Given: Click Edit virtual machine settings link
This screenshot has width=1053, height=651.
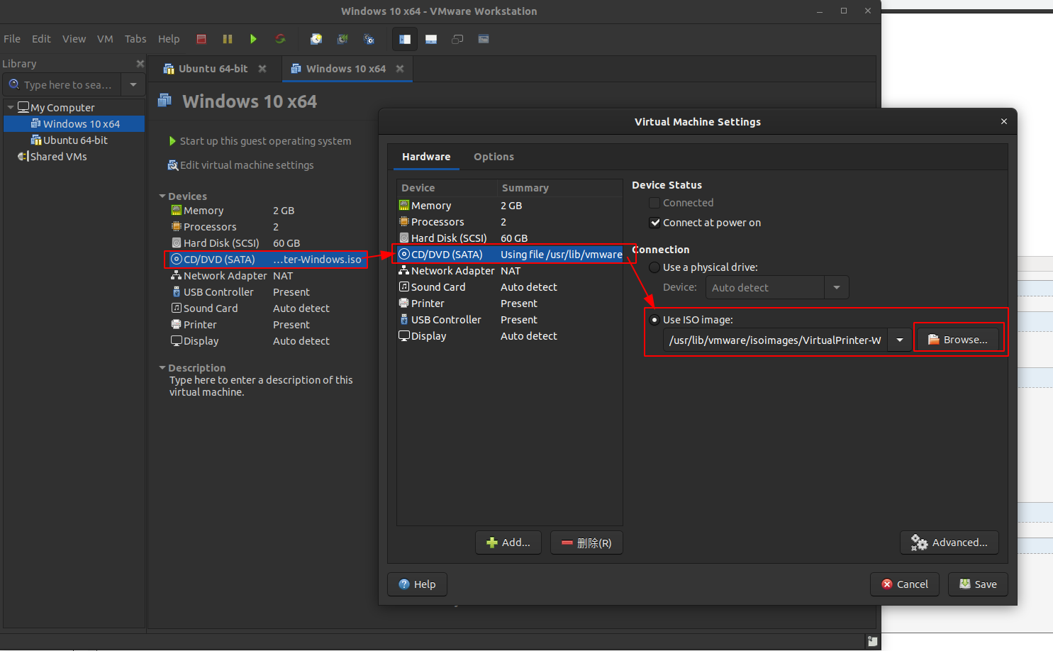Looking at the screenshot, I should pos(240,165).
